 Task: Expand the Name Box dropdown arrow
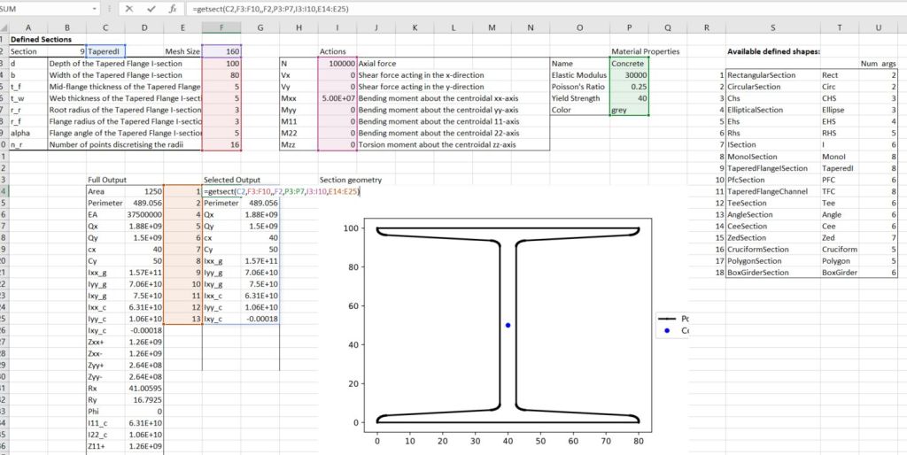point(95,8)
